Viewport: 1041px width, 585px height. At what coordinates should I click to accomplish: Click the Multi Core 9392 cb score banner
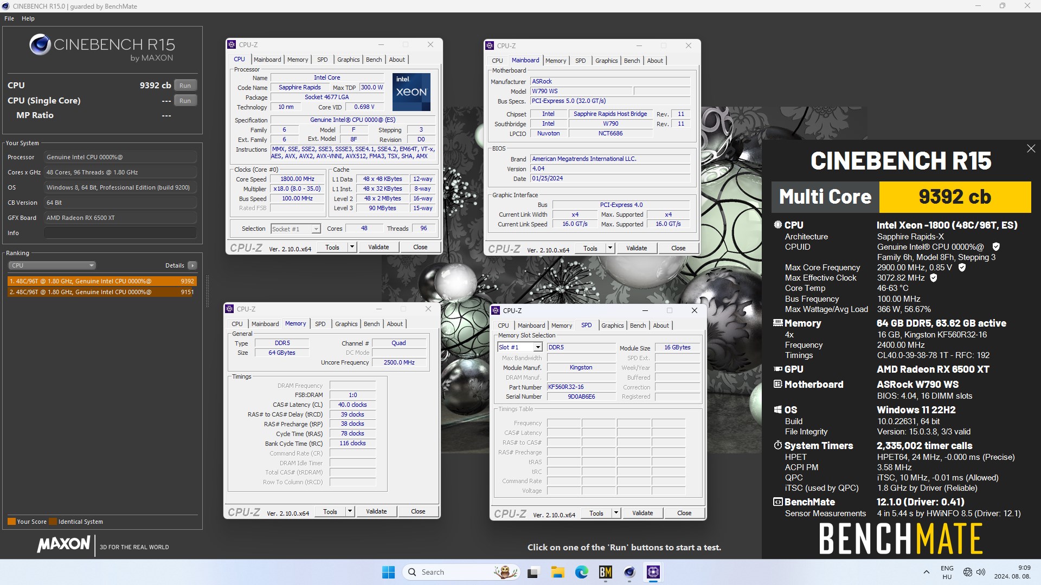[901, 197]
